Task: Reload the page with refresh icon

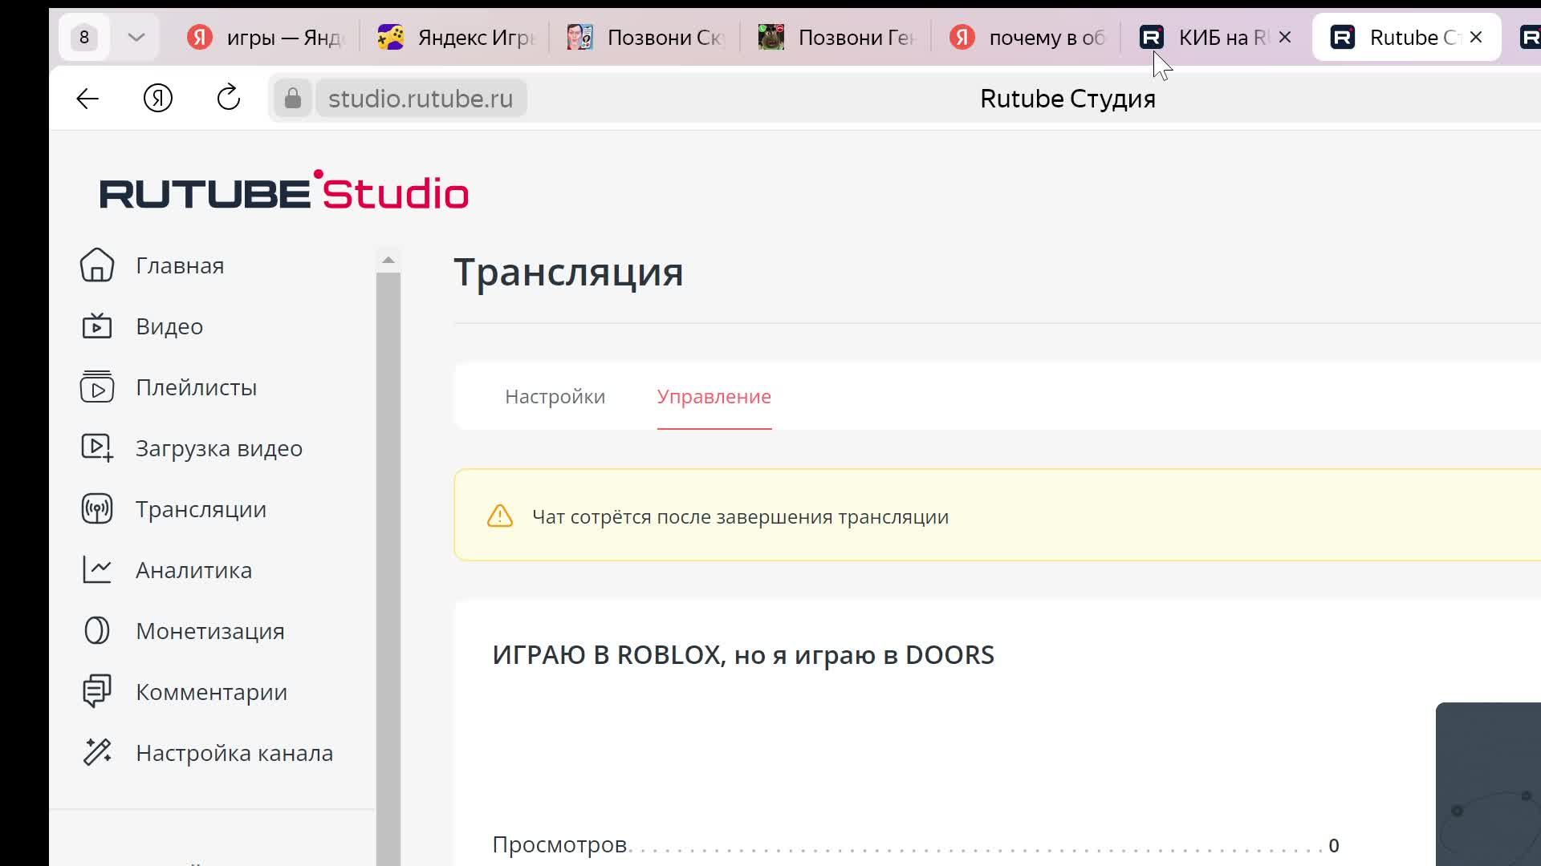Action: click(x=229, y=98)
